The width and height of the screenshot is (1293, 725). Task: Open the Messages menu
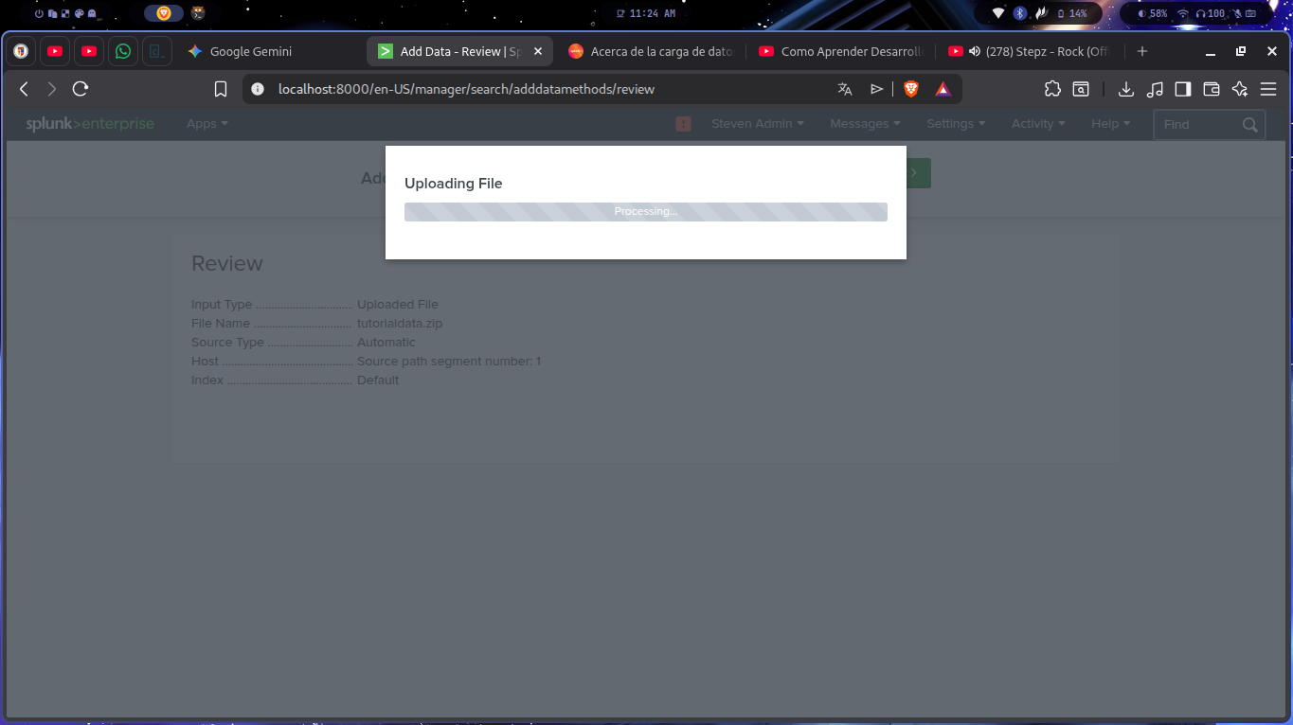pos(866,124)
